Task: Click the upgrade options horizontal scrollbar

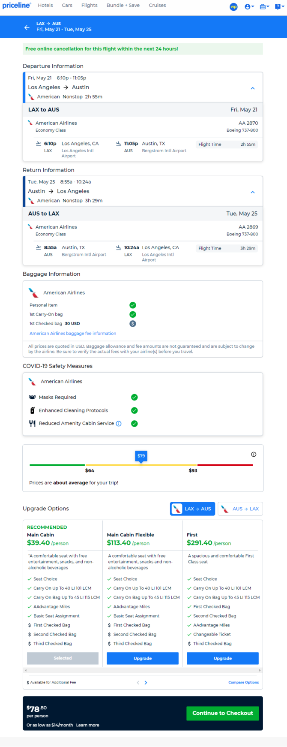Action: [143, 670]
